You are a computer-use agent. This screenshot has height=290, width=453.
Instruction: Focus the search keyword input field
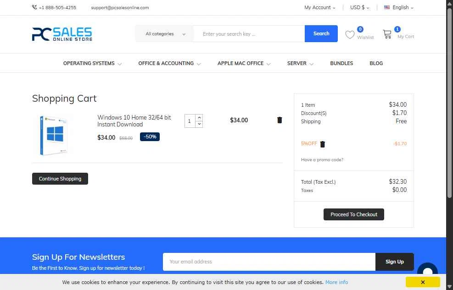click(249, 34)
